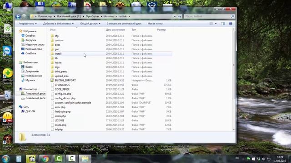The image size is (291, 163).
Task: Click the search field in Explorer
Action: click(x=209, y=16)
